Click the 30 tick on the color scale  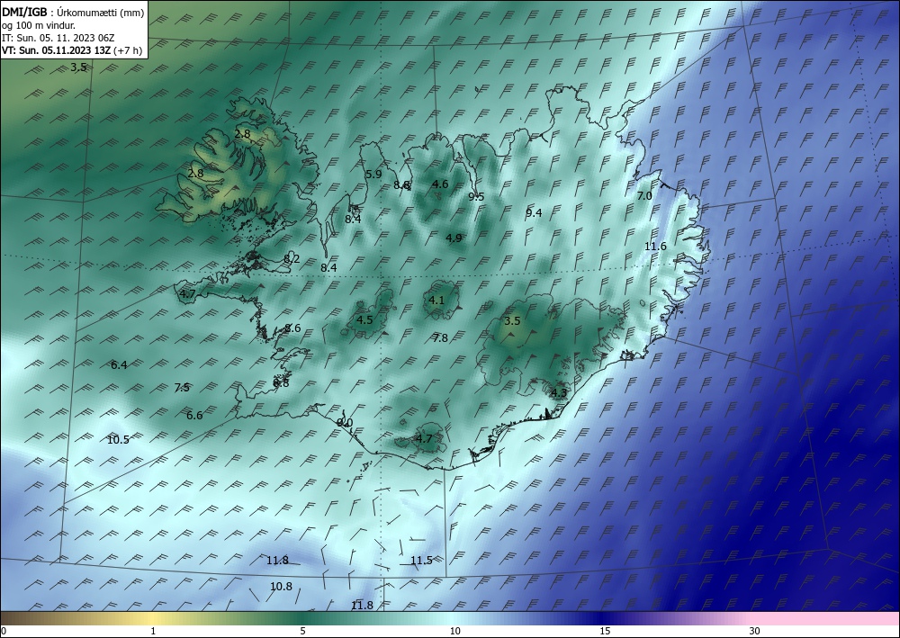point(755,631)
